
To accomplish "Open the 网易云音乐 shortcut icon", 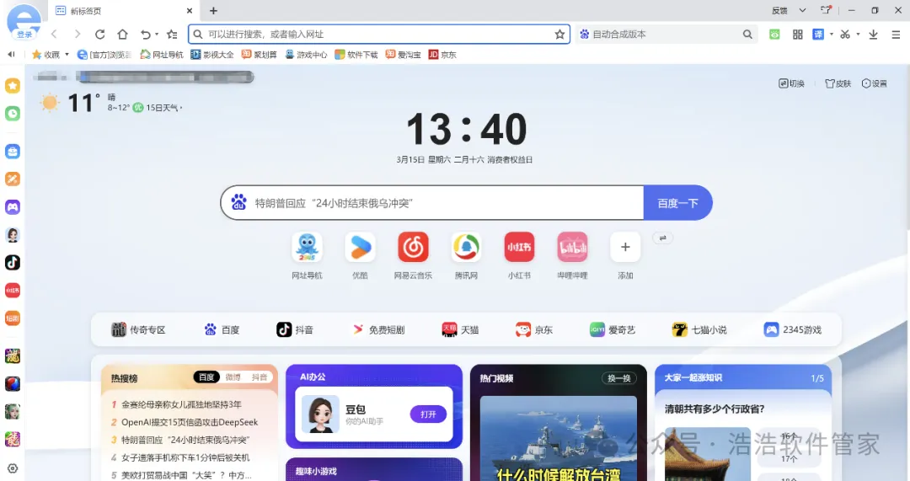I will (x=413, y=247).
